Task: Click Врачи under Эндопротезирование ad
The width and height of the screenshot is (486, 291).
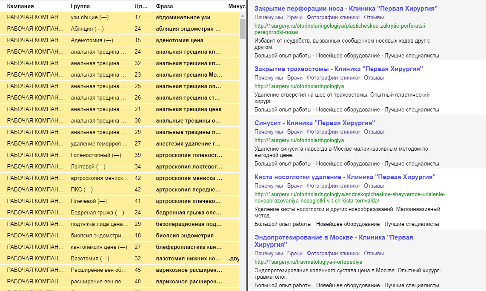Action: [x=295, y=253]
